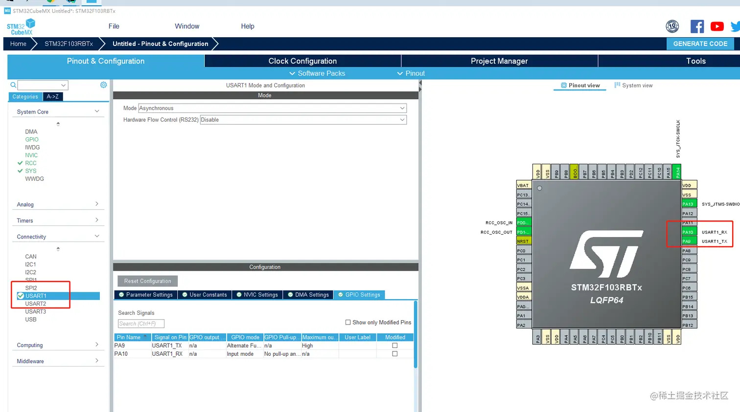740x412 pixels.
Task: Select the Pinout & Configuration main tab
Action: click(x=106, y=61)
